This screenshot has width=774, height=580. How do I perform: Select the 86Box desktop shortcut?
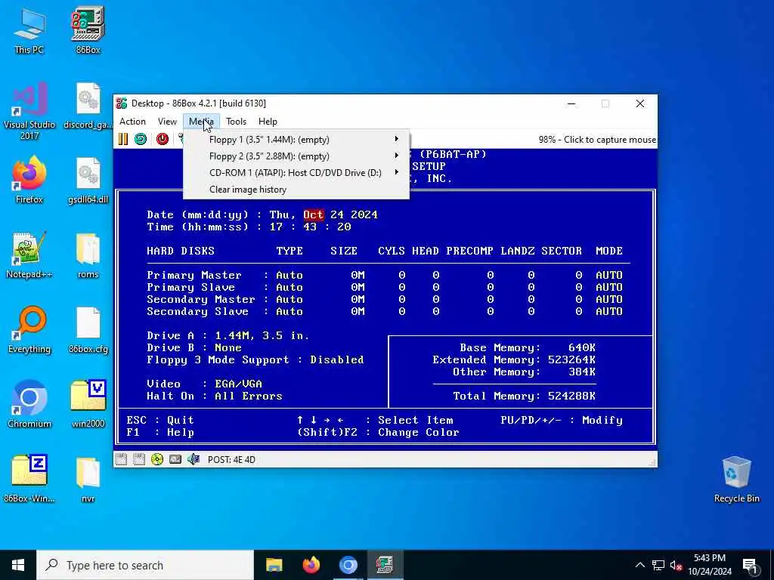coord(88,30)
